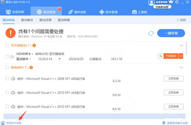Click 立即安装 for Visual C++ 2010 SP1 x64

click(x=173, y=92)
